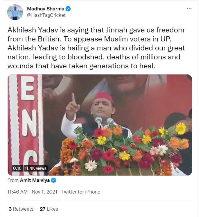Click the red letter banner in video

point(27,122)
